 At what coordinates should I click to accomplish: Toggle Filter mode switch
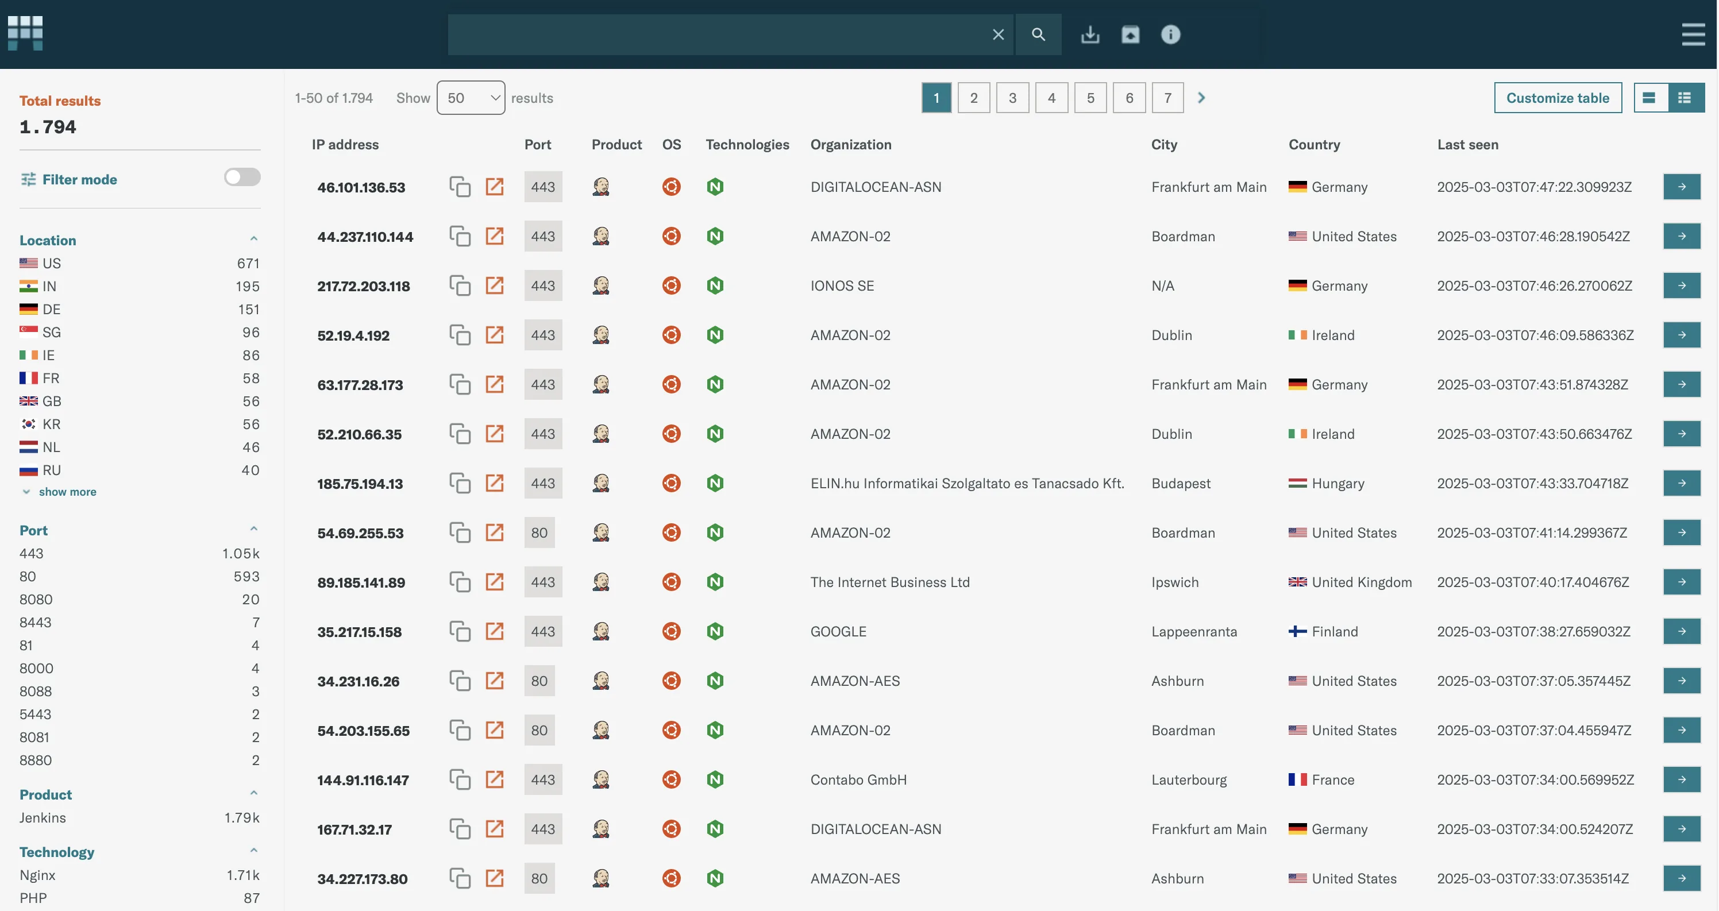(242, 177)
